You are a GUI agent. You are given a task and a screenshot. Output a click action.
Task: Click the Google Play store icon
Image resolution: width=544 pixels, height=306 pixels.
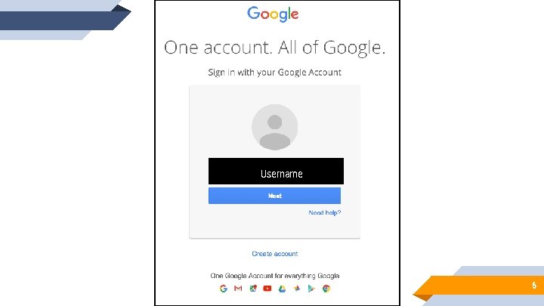[311, 289]
